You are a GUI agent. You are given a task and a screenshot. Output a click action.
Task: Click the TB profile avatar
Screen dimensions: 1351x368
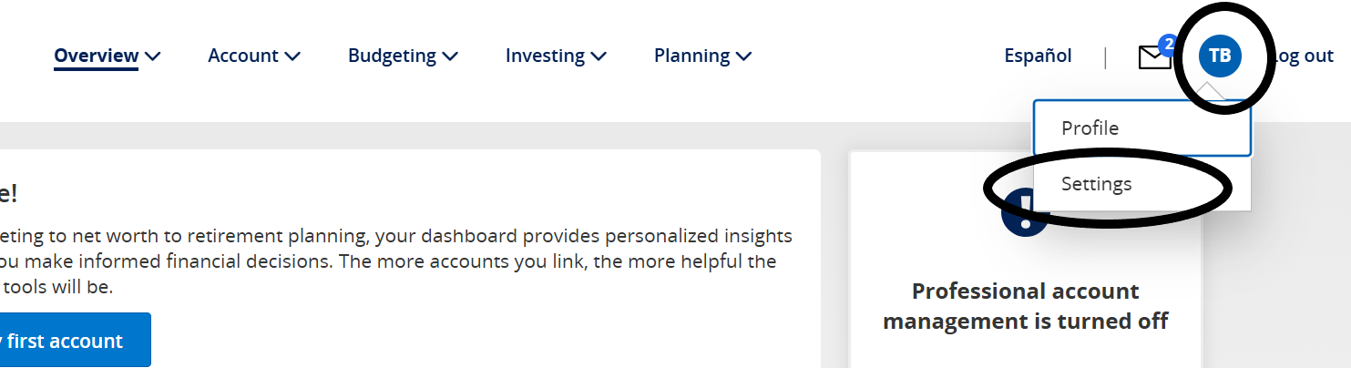(x=1220, y=56)
